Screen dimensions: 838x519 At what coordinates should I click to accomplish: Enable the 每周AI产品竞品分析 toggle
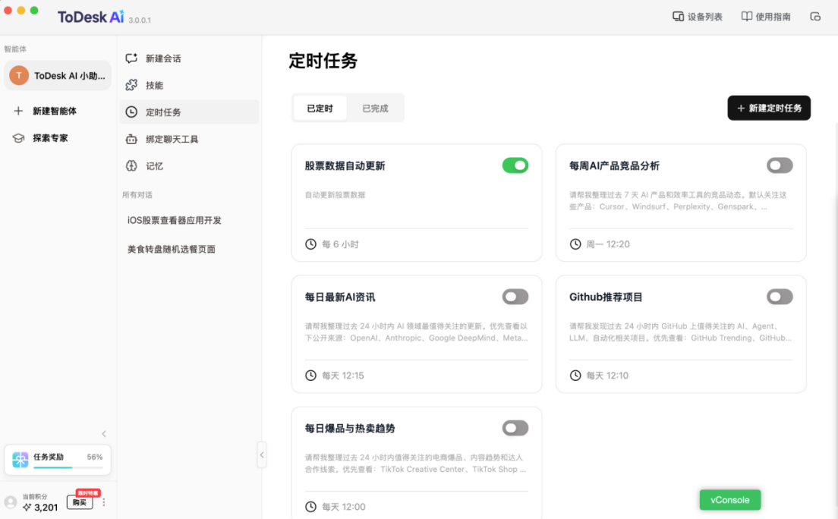point(780,165)
